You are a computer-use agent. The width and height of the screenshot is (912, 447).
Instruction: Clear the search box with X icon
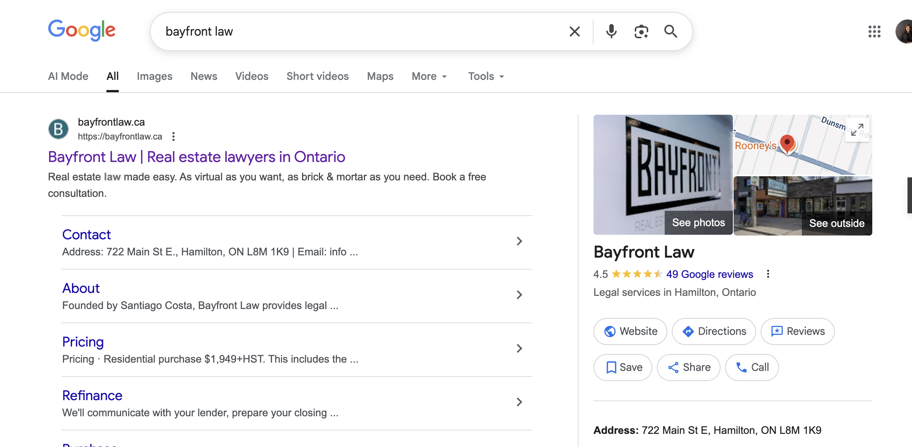click(574, 31)
